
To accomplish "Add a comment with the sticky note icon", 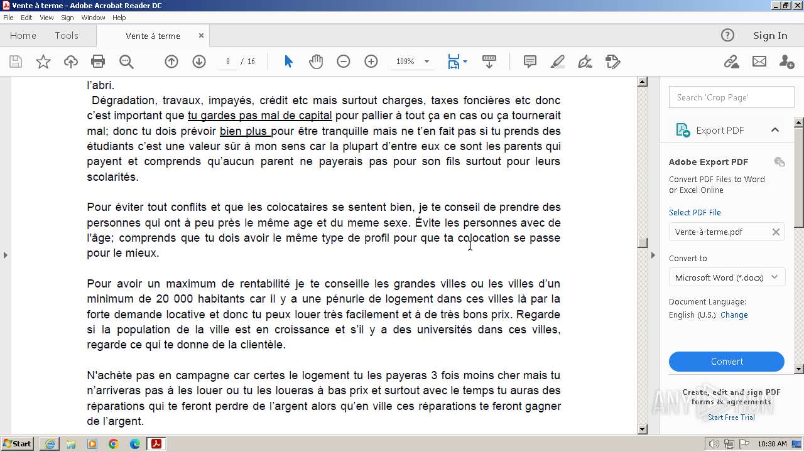I will pos(530,62).
